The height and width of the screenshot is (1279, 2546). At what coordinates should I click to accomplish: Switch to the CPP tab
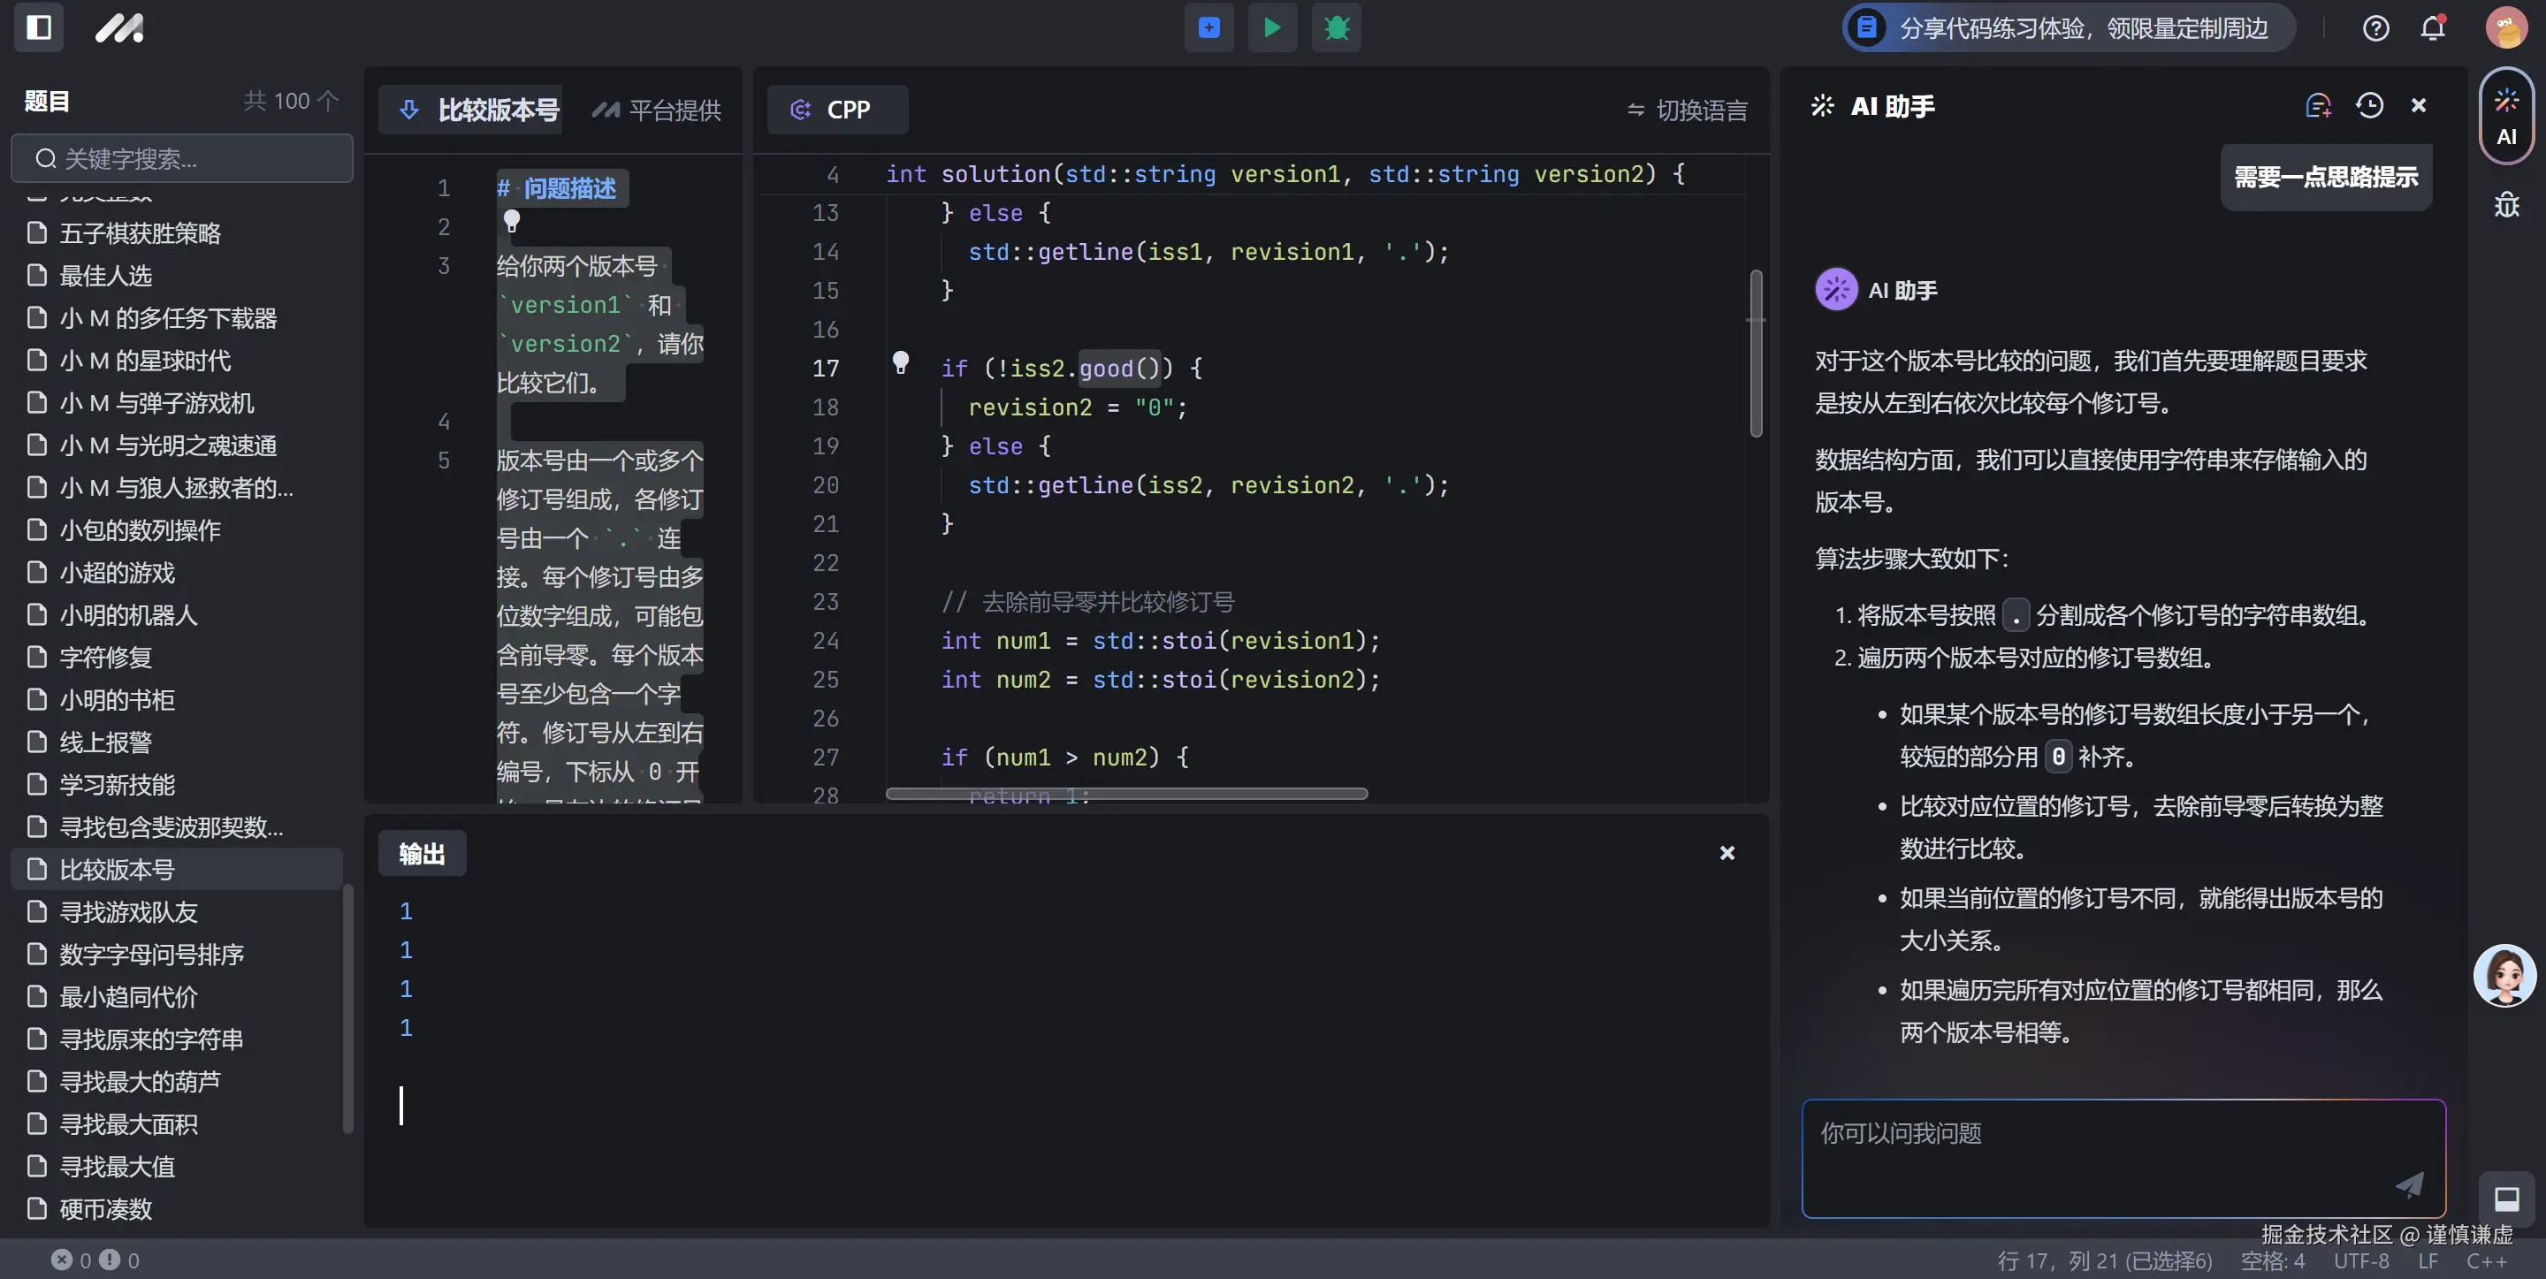837,109
